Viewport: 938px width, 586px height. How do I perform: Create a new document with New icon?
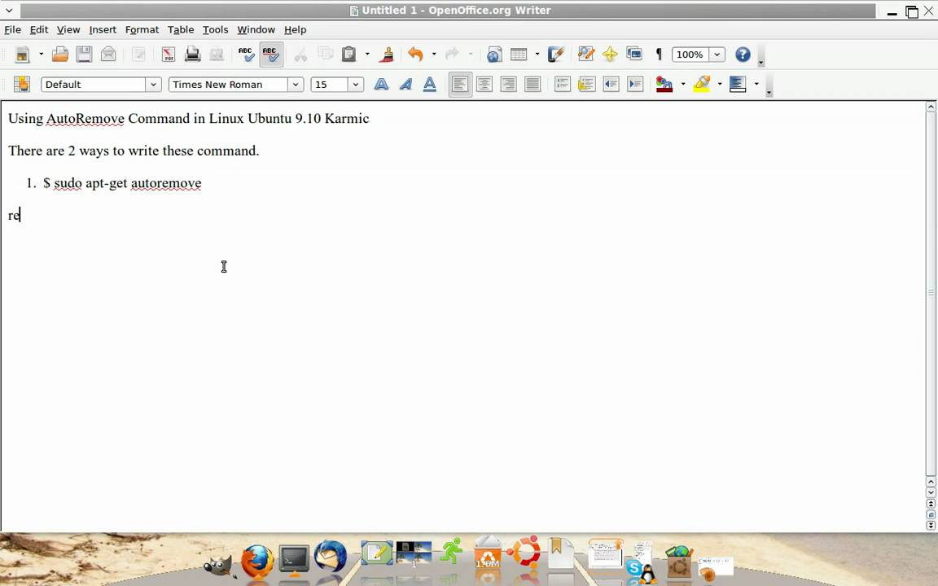(22, 55)
